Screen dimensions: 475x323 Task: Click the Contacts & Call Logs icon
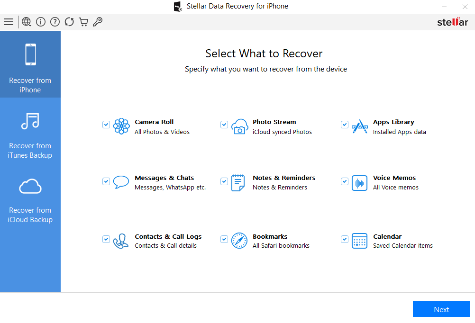pos(121,241)
